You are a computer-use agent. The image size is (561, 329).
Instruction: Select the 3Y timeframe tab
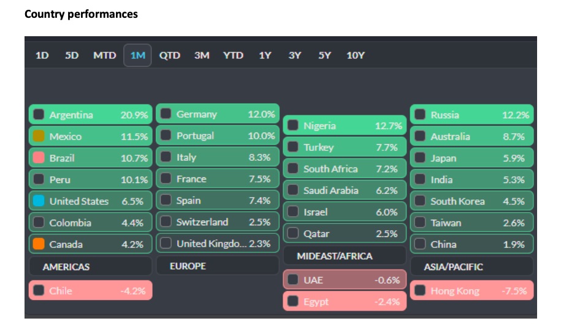(x=294, y=55)
